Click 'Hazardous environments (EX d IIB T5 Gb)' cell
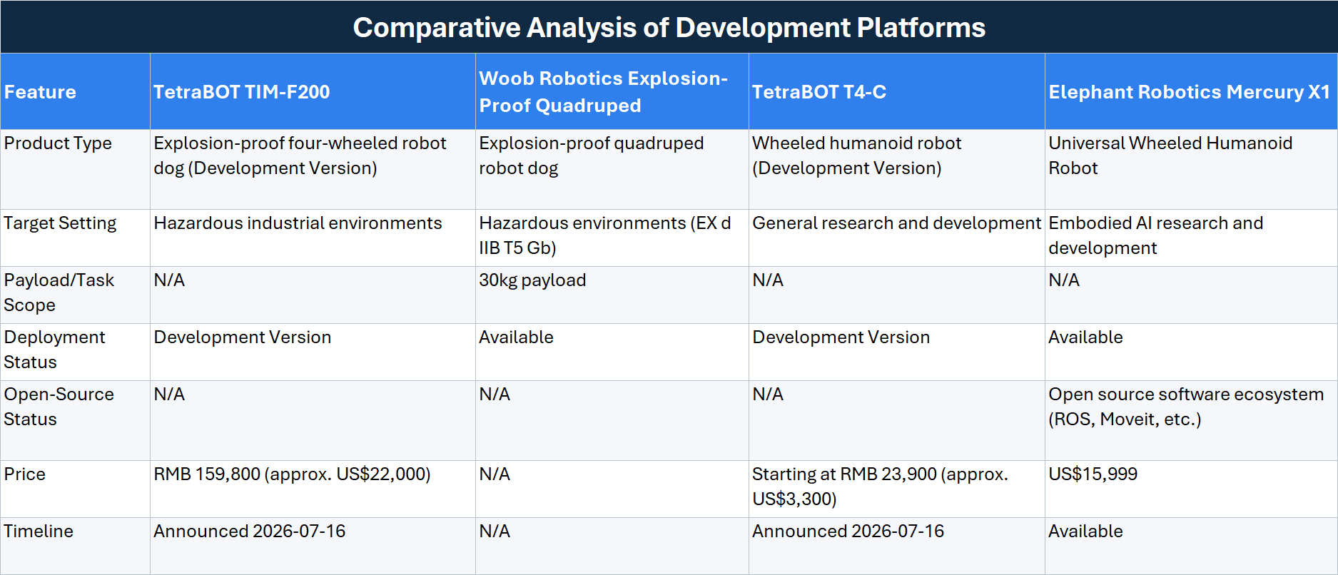Image resolution: width=1338 pixels, height=575 pixels. [612, 238]
